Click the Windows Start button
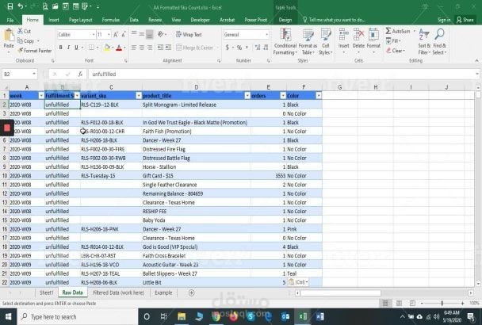This screenshot has width=482, height=325. point(8,317)
